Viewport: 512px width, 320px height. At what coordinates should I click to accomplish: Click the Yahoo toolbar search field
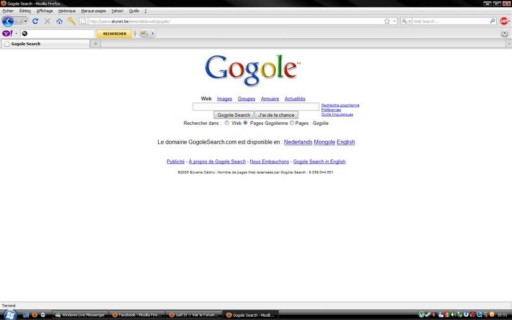[x=58, y=33]
